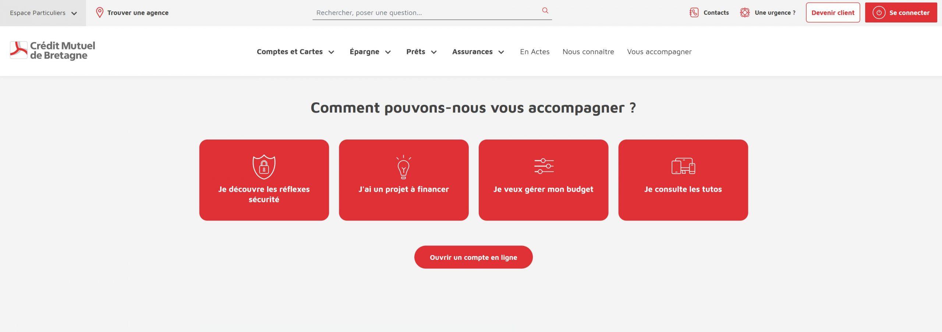Click the light bulb project icon
Image resolution: width=942 pixels, height=332 pixels.
coord(403,167)
